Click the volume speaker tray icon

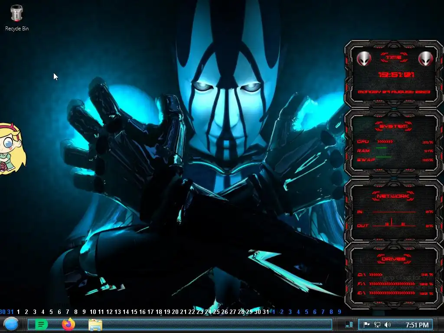click(x=387, y=325)
